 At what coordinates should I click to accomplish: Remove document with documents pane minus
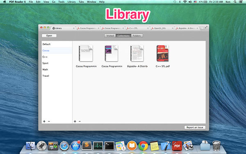80,121
